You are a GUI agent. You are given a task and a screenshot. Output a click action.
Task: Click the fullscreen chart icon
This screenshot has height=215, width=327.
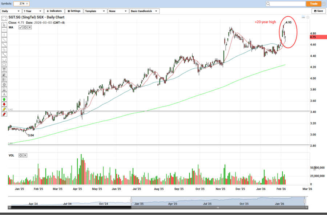pyautogui.click(x=4, y=18)
